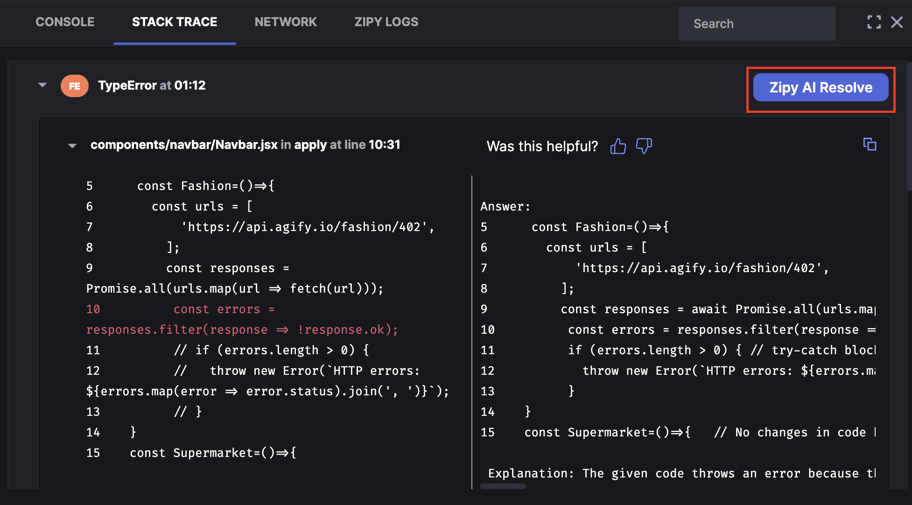Screen dimensions: 912x505
Task: Collapse the TypeError at 01:12 entry
Action: (42, 85)
